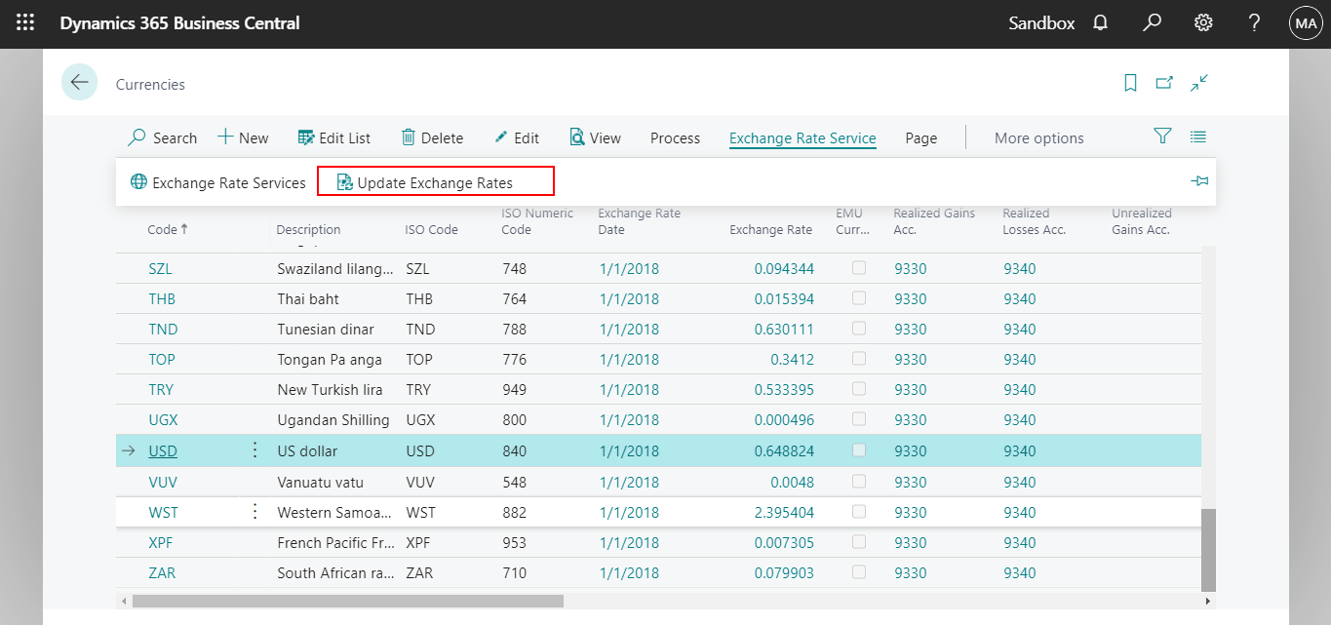The width and height of the screenshot is (1331, 625).
Task: Open the USD currency record link
Action: [162, 449]
